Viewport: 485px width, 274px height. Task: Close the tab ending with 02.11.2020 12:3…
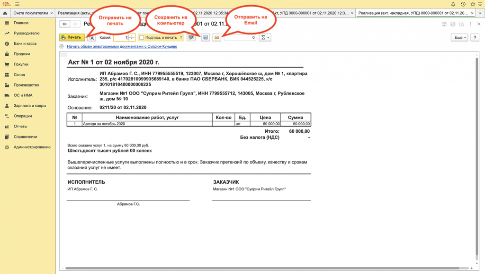(x=352, y=13)
